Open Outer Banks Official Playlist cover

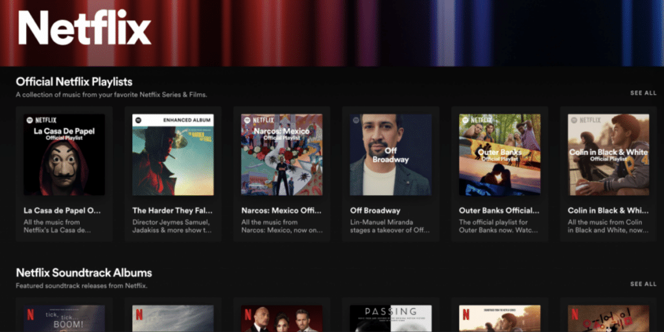point(500,154)
